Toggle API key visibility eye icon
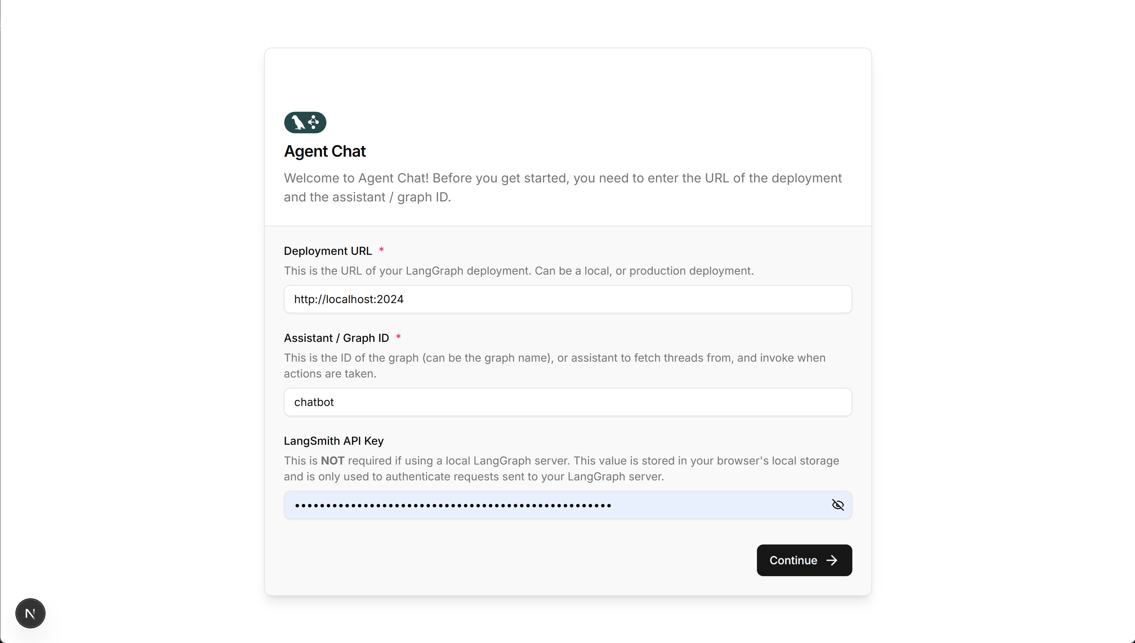This screenshot has width=1135, height=643. (837, 505)
